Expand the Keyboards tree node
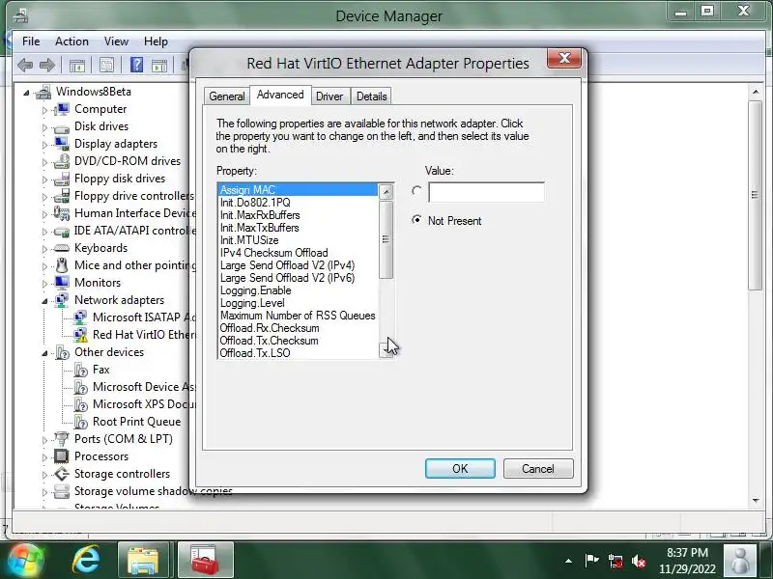The image size is (773, 579). pos(44,249)
